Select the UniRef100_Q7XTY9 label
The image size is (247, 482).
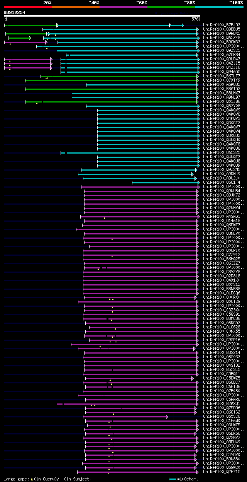coord(222,80)
